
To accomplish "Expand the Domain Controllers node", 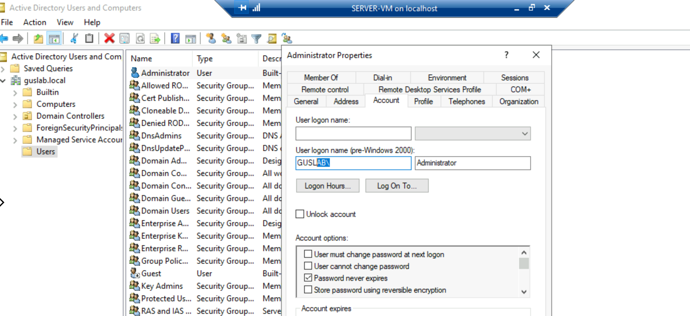I will click(15, 116).
